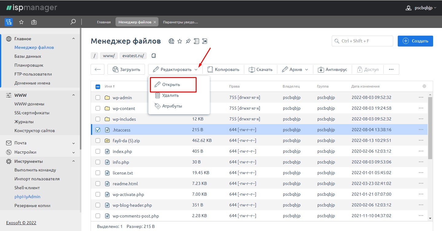Click the user profile icon

[x=408, y=8]
